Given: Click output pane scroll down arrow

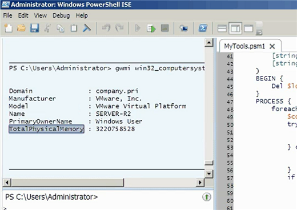Looking at the screenshot, I should (x=209, y=173).
